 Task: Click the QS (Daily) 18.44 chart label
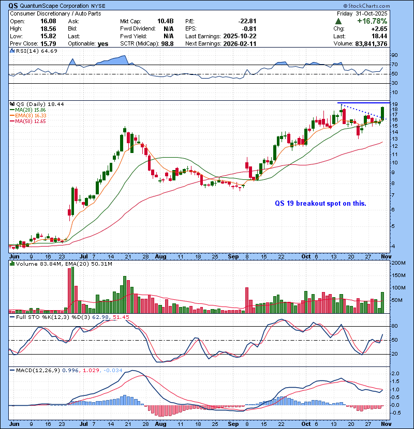40,104
